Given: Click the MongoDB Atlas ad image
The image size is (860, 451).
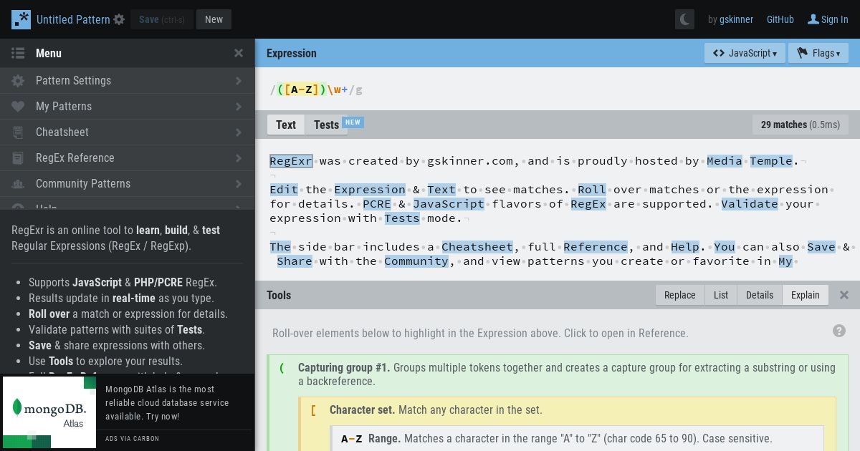Looking at the screenshot, I should click(x=49, y=412).
